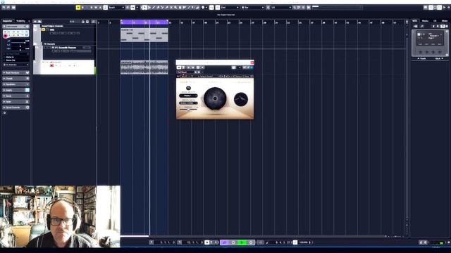Toggle the right zone display button in the toolbar
The image size is (451, 253).
coord(439,8)
